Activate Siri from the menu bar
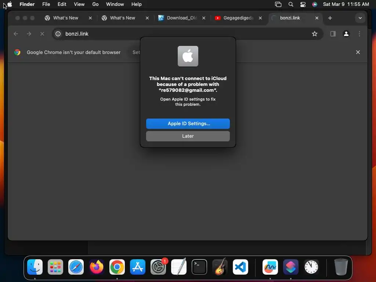376x282 pixels. click(315, 4)
